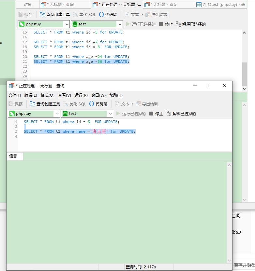Select the 信息 tab in front window
255x271 pixels.
[15, 156]
